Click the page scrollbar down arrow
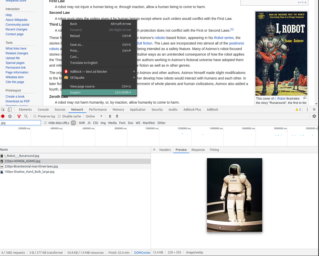The width and height of the screenshot is (319, 256). (x=316, y=104)
